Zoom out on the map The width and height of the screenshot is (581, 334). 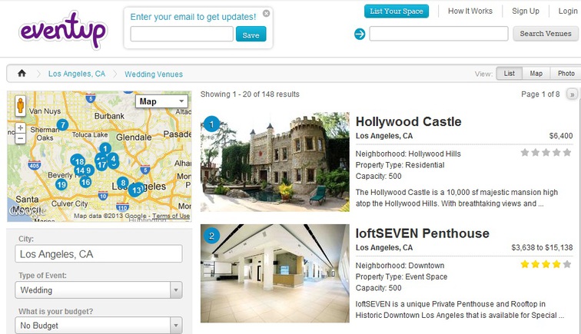coord(21,138)
